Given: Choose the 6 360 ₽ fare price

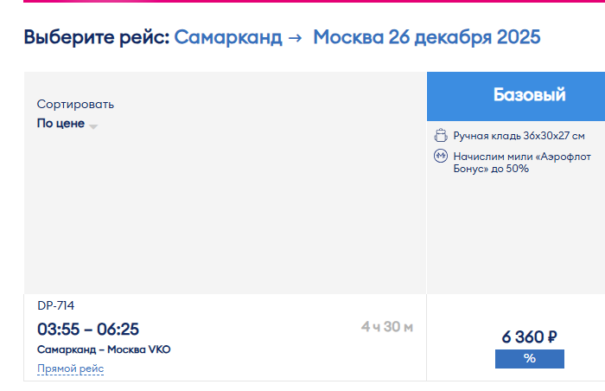Looking at the screenshot, I should [529, 337].
